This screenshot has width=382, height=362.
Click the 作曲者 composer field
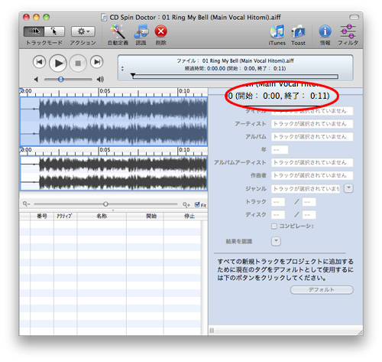tap(312, 175)
